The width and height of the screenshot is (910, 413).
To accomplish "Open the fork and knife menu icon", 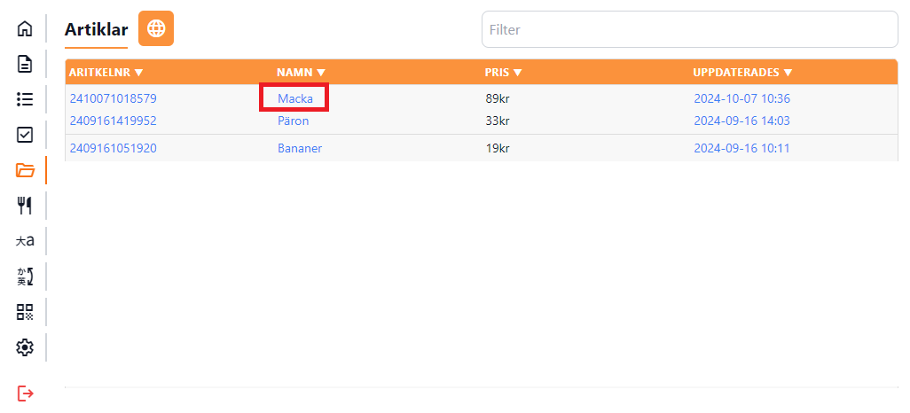I will (x=25, y=206).
